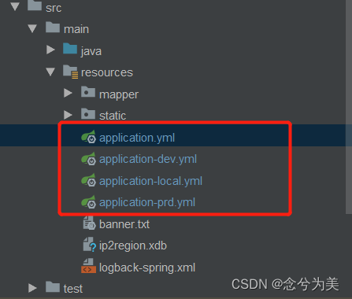Select the test folder label

(73, 289)
